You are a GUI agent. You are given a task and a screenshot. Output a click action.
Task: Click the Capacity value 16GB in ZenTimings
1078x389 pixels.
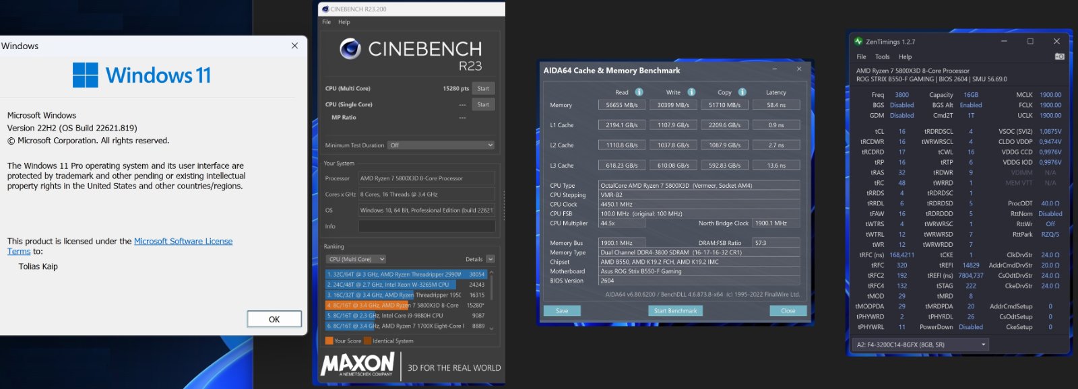(971, 95)
